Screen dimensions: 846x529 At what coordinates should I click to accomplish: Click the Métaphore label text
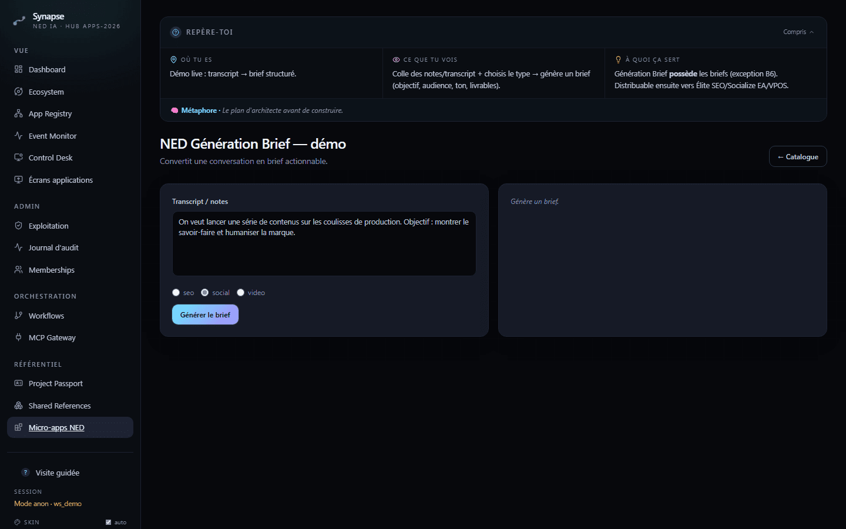point(199,111)
